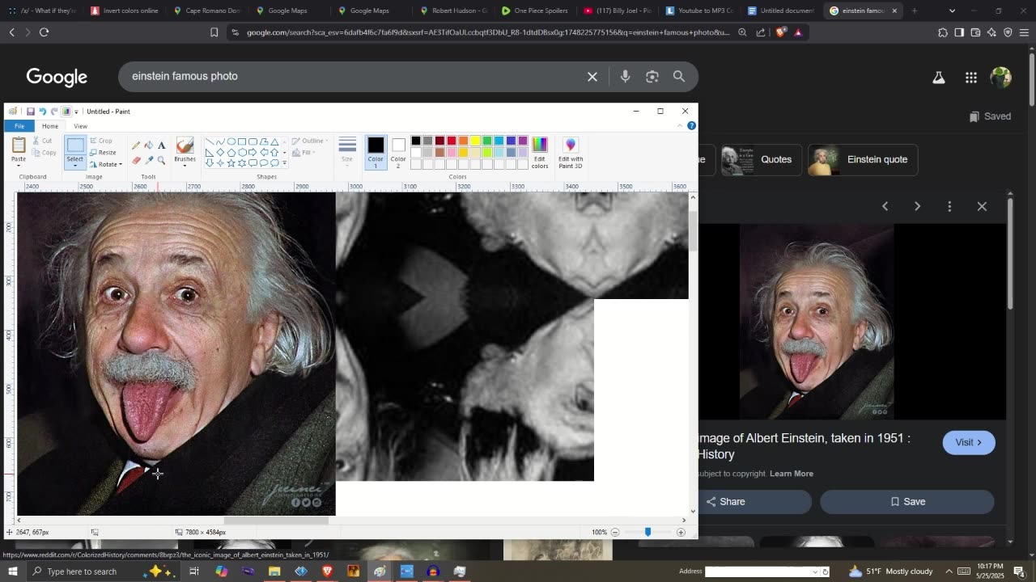Activate the Color 1 selector
The width and height of the screenshot is (1036, 582).
376,151
